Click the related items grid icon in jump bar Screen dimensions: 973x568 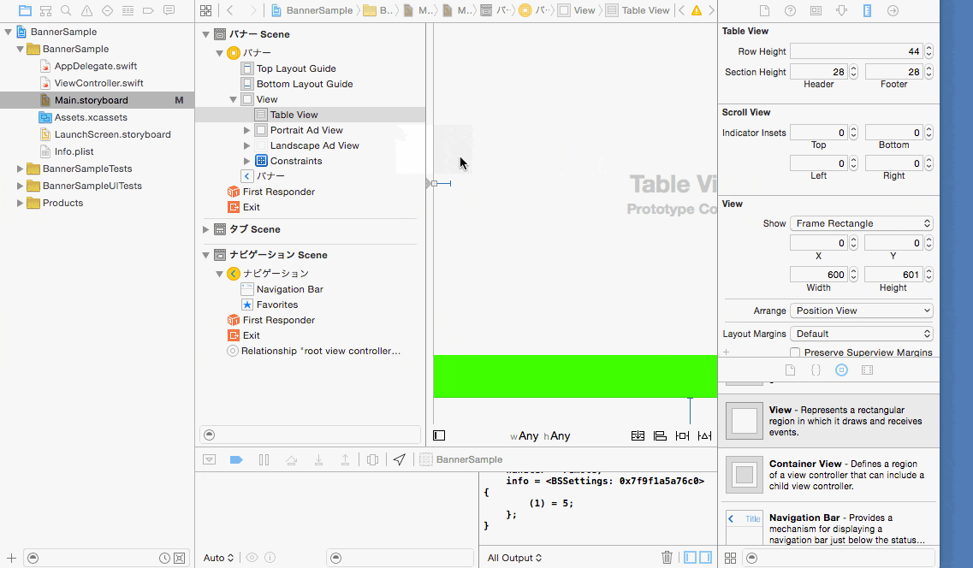tap(206, 10)
